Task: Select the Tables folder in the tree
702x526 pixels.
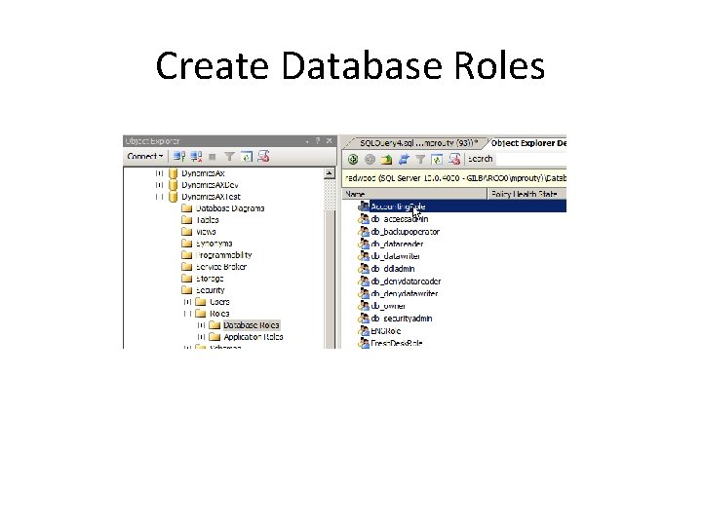Action: point(208,219)
